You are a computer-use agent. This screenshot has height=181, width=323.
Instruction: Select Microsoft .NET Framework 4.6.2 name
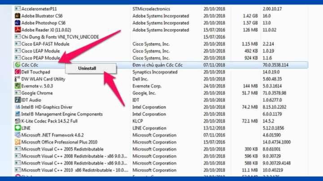pos(52,135)
